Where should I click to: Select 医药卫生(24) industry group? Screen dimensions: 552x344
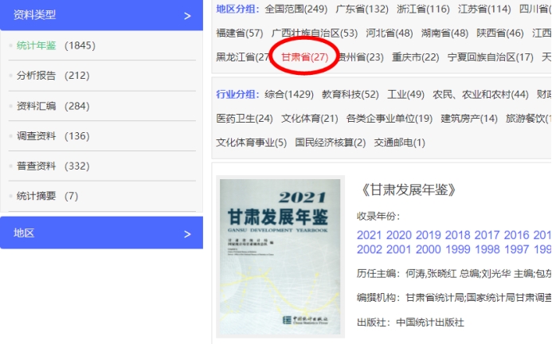[244, 119]
